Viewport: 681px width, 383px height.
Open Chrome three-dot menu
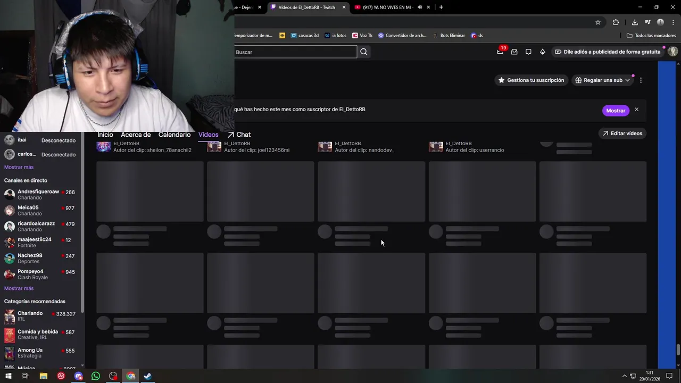pyautogui.click(x=673, y=22)
